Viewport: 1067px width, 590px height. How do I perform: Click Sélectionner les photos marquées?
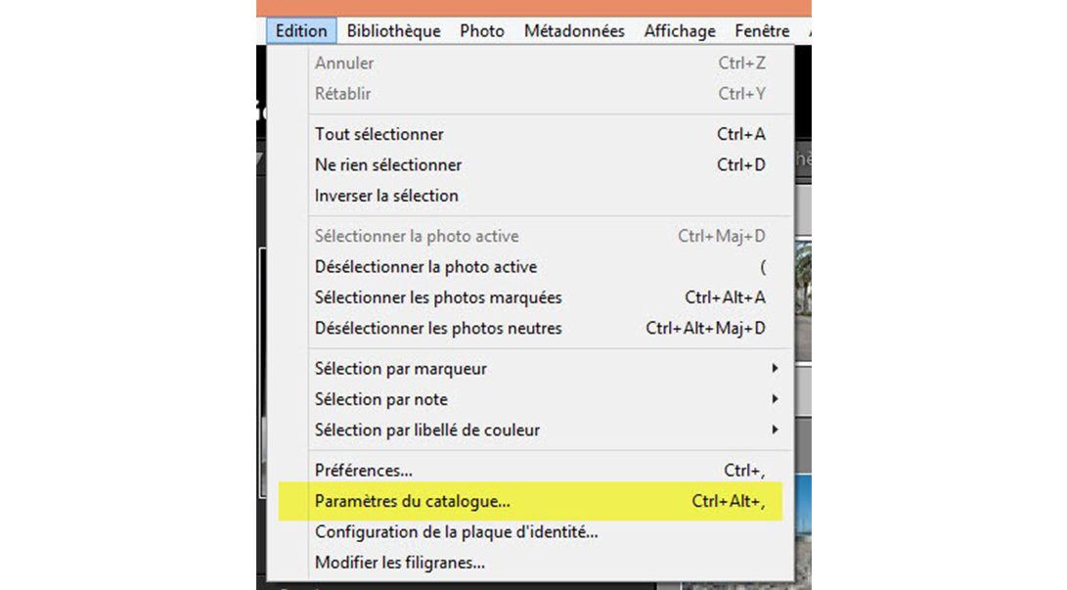tap(438, 297)
